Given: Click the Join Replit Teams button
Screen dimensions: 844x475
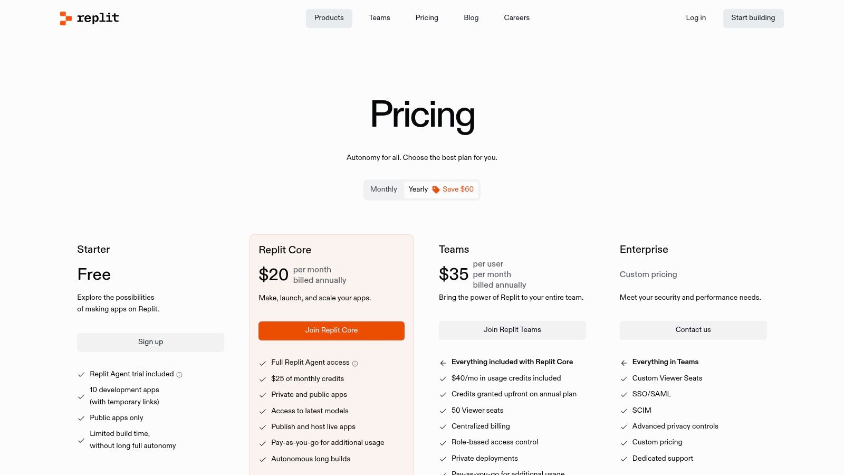Looking at the screenshot, I should (x=512, y=330).
